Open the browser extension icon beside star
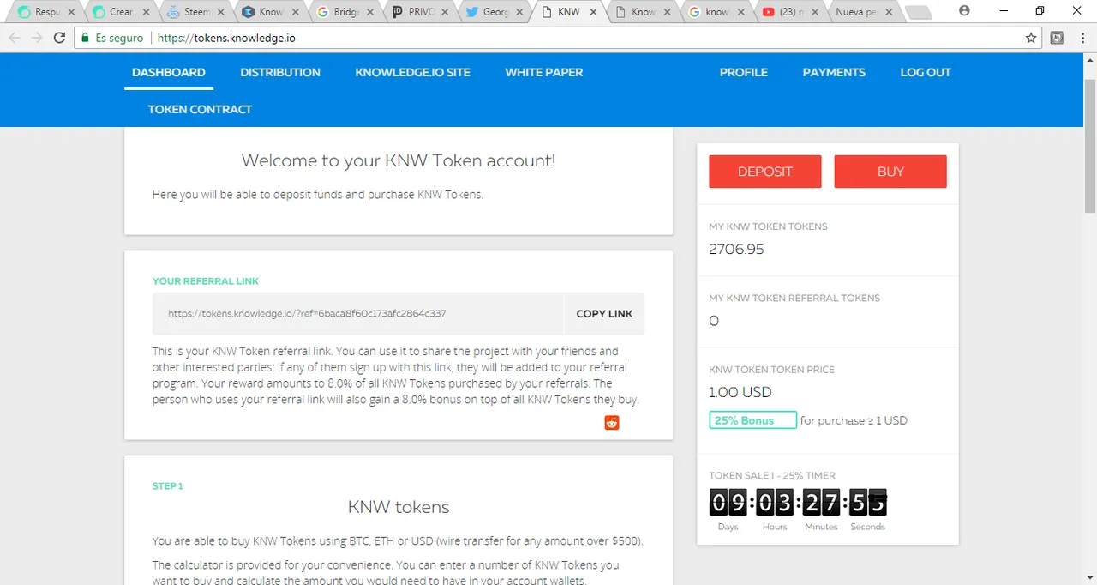 pyautogui.click(x=1057, y=38)
